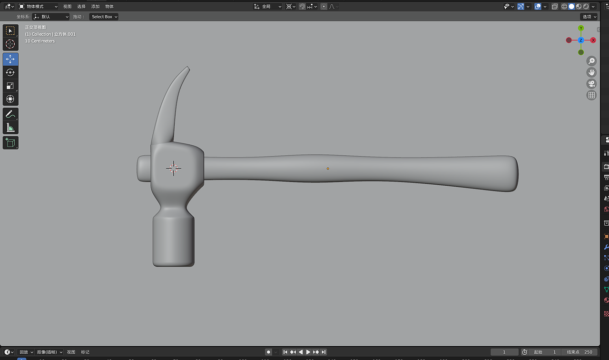Screen dimensions: 609x360
Task: Select the Select Box tool in the toolbar
Action: click(10, 30)
